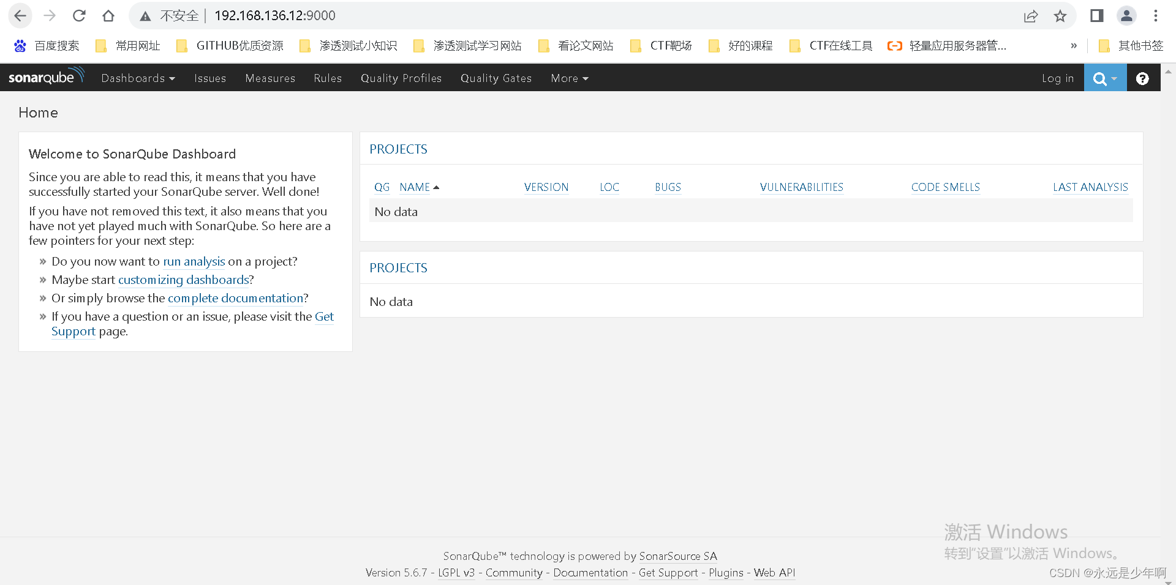Open the 轻量应用服务器管 bookmark
Viewport: 1176px width, 585px height.
(x=947, y=46)
